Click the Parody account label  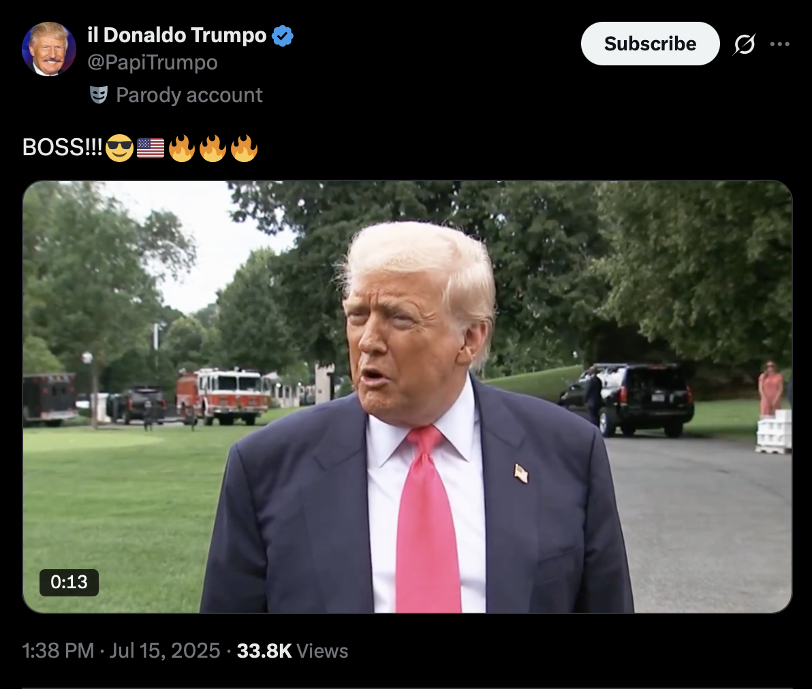(189, 95)
